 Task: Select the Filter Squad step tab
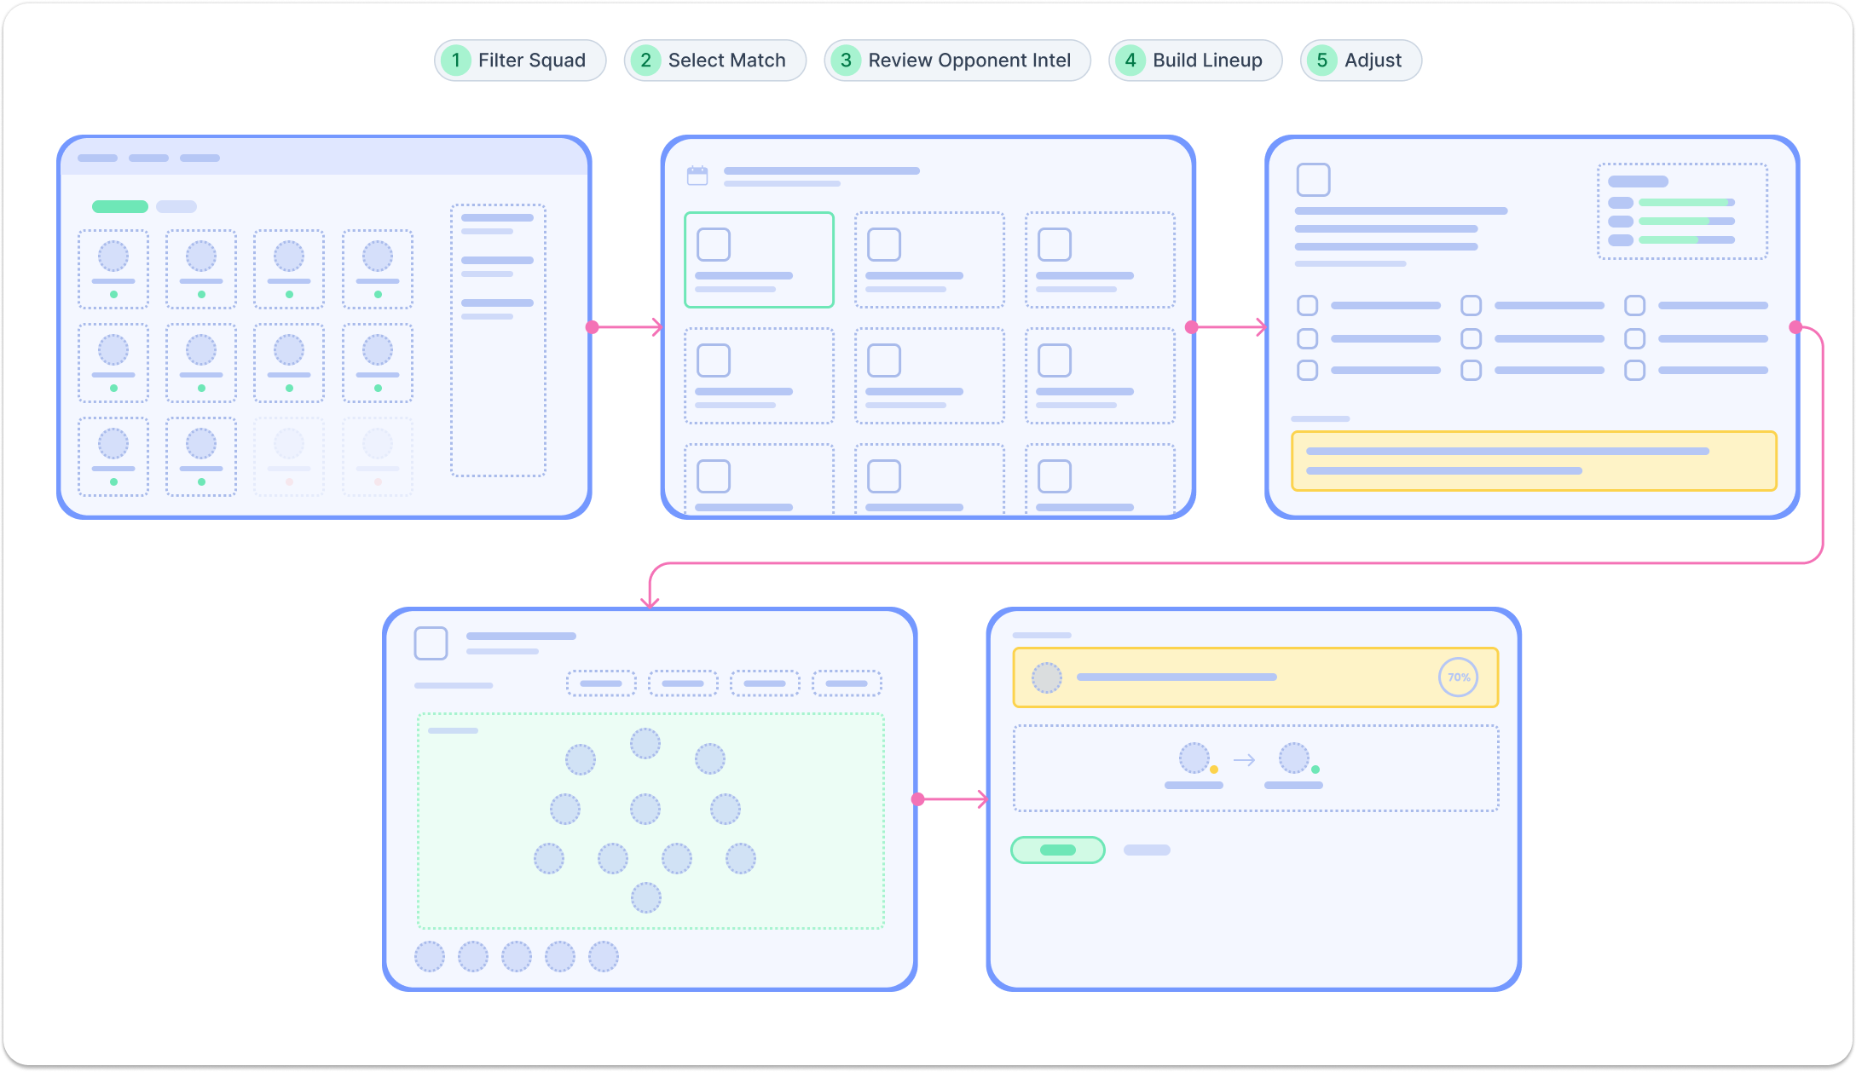[519, 61]
